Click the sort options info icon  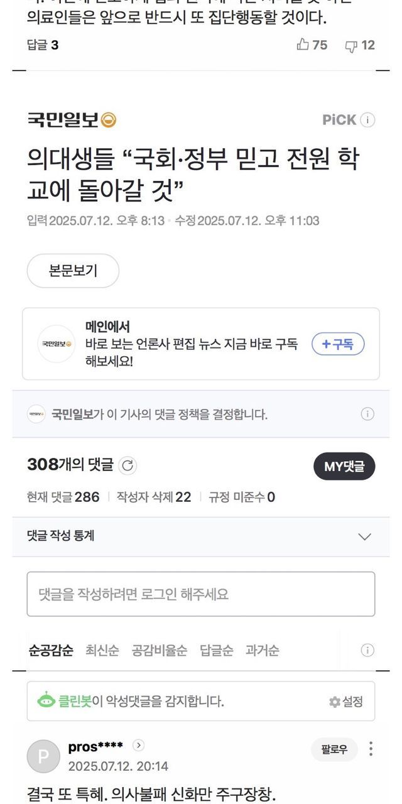click(x=367, y=650)
